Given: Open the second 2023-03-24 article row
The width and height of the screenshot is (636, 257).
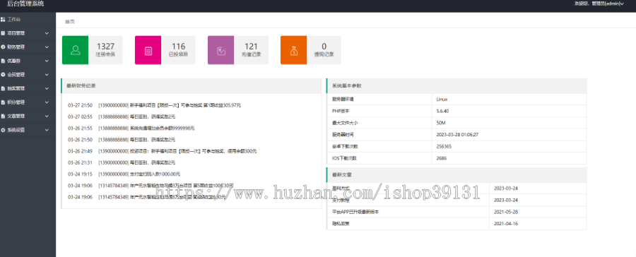Looking at the screenshot, I should (457, 200).
